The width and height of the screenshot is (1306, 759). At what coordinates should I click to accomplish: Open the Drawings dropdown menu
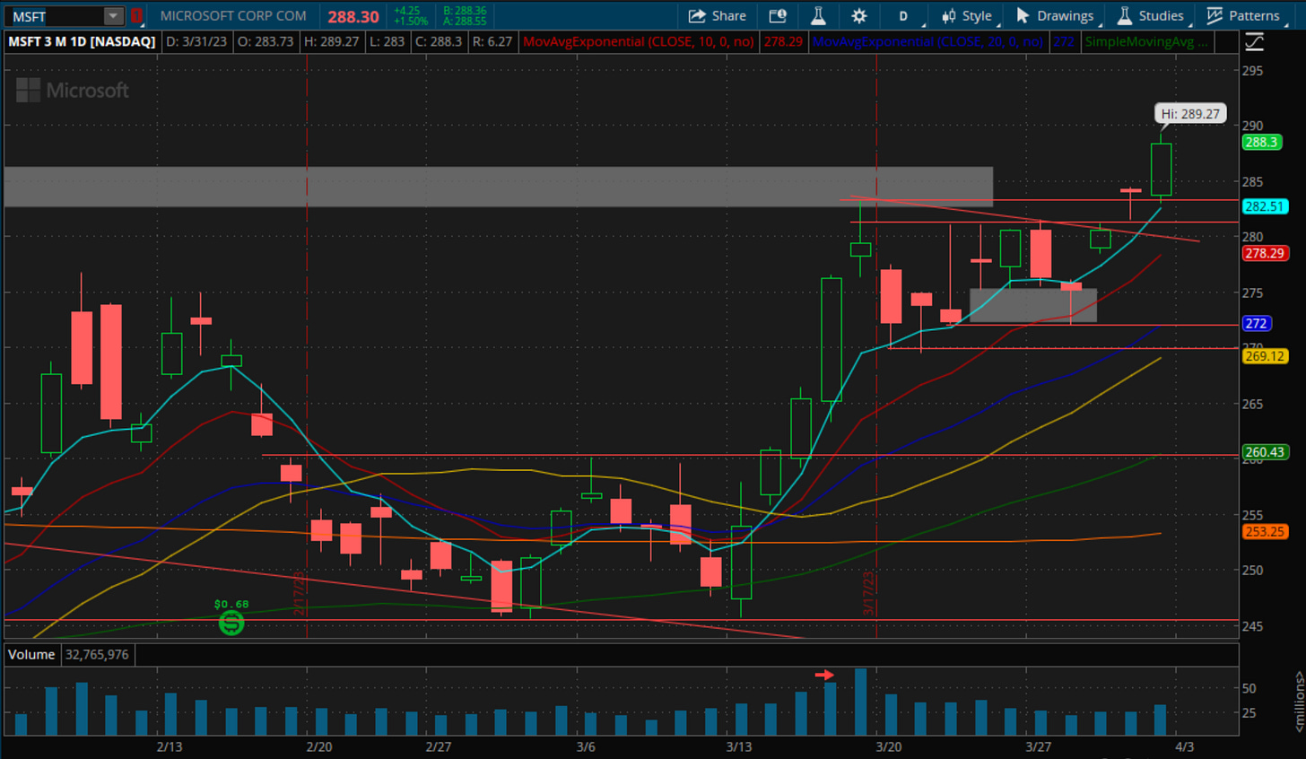pos(1055,16)
